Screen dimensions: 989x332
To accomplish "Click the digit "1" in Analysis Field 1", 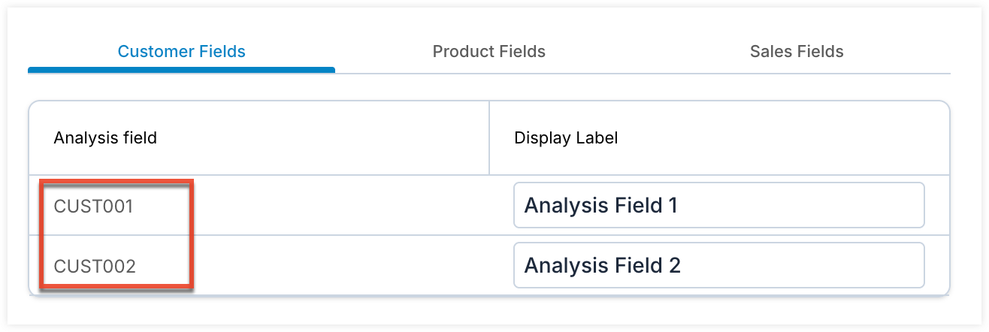I will coord(673,205).
